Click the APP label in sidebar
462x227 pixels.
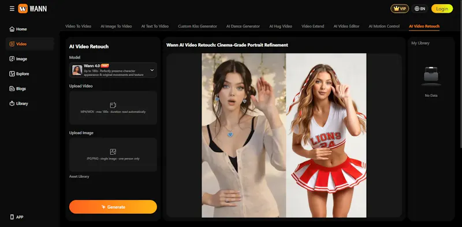pos(20,217)
